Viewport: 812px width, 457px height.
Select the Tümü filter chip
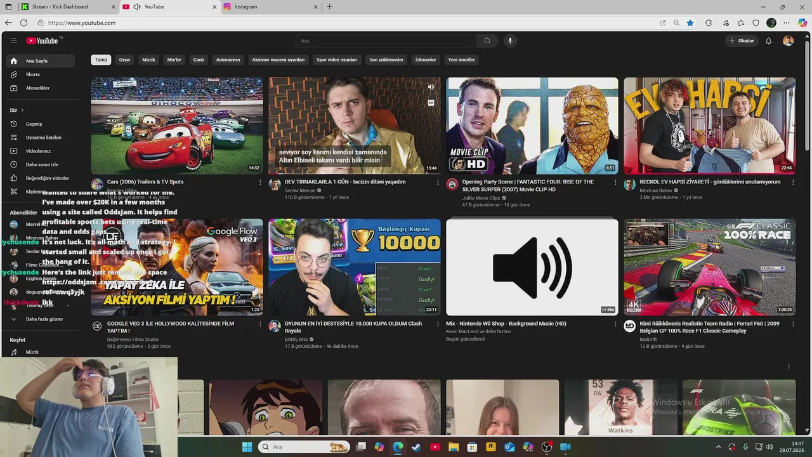coord(101,60)
